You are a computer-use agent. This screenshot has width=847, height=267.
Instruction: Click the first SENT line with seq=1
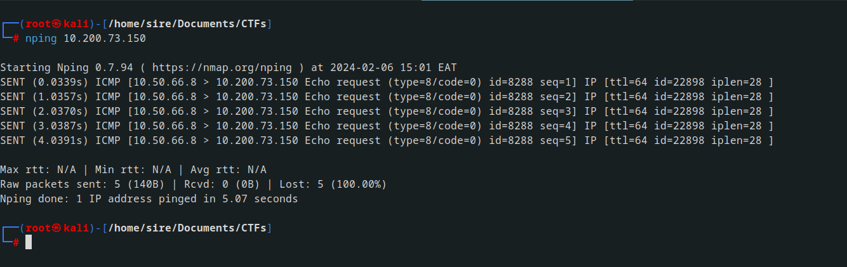tap(387, 82)
